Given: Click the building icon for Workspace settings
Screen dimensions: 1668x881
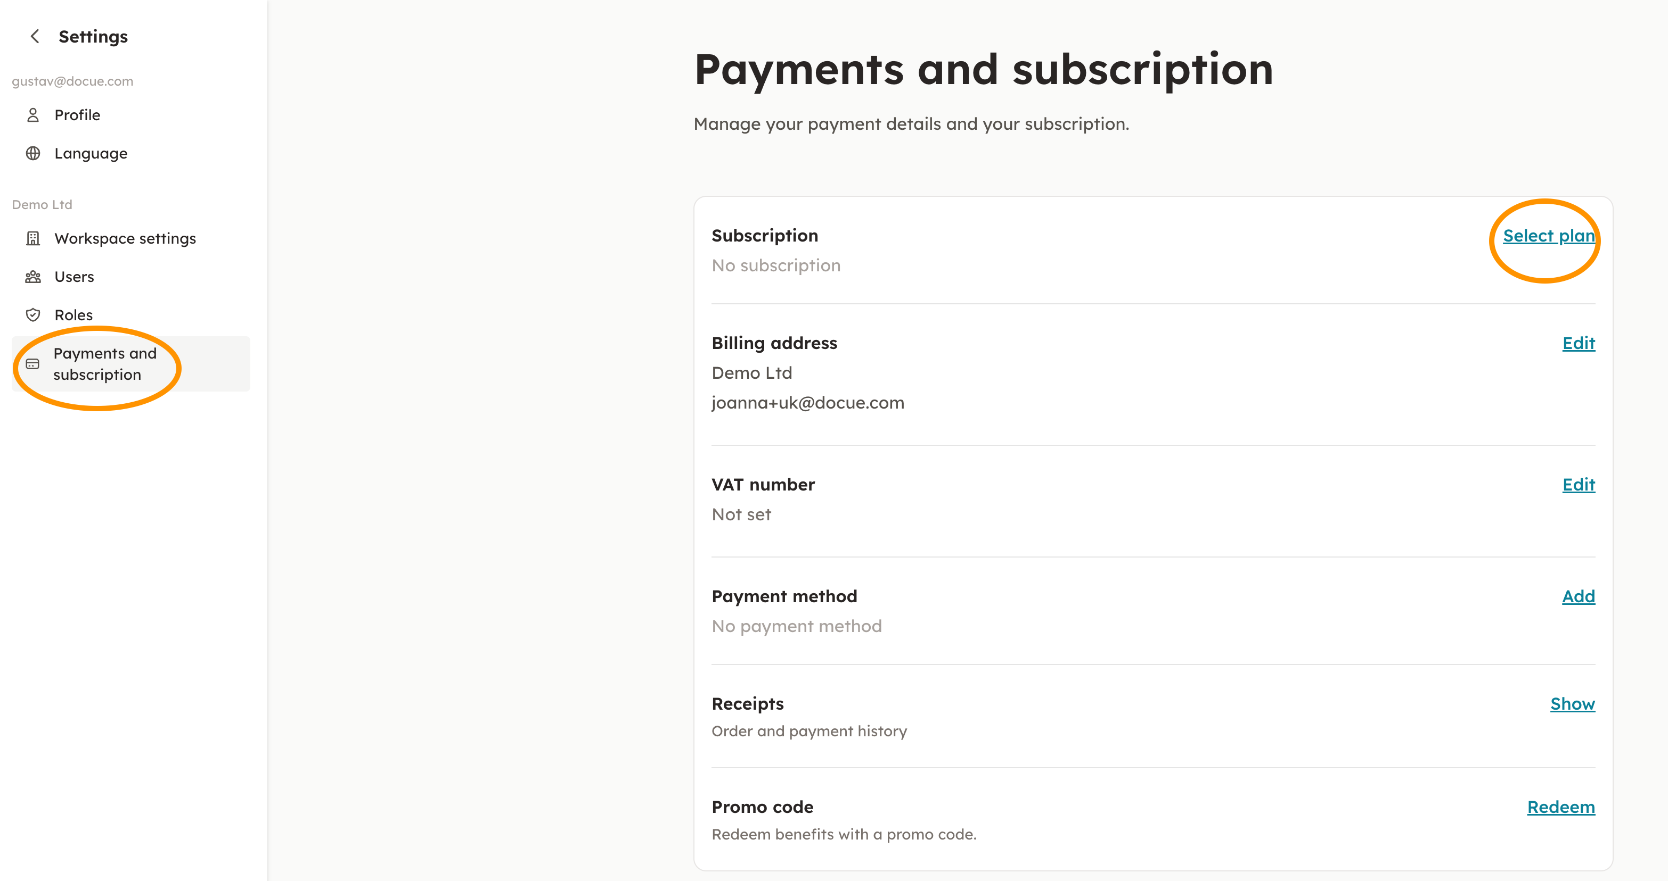Looking at the screenshot, I should tap(33, 239).
